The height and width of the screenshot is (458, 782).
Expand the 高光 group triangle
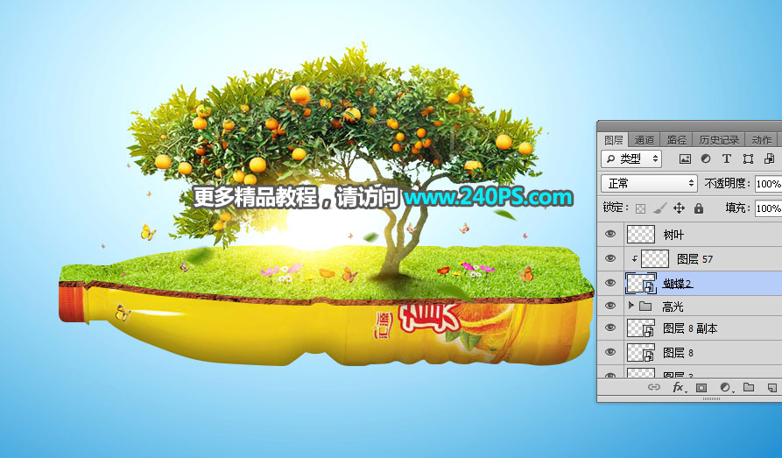tap(631, 306)
